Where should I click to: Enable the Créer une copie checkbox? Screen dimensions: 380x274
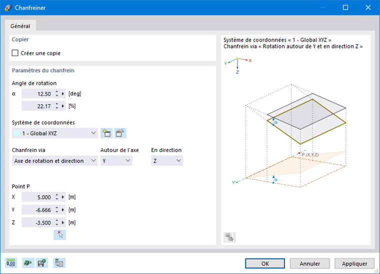(x=15, y=53)
